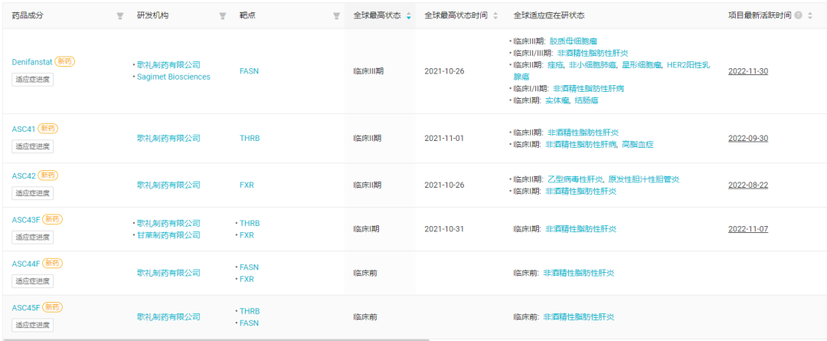Open the ASC41 drug link
Image resolution: width=827 pixels, height=341 pixels.
pyautogui.click(x=23, y=129)
